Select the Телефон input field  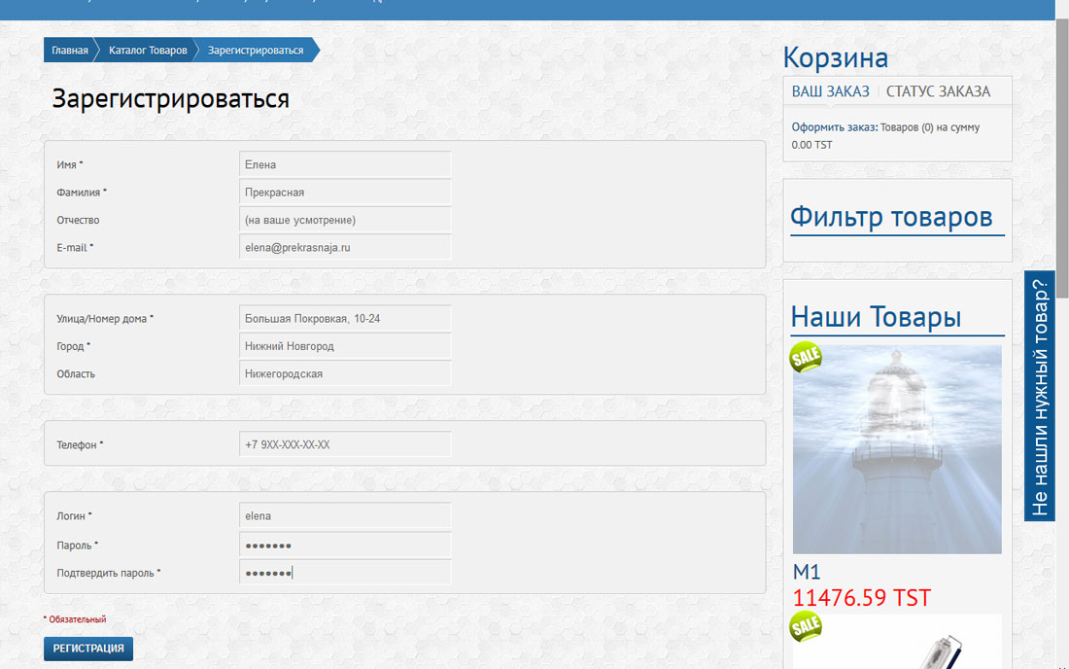tap(345, 444)
